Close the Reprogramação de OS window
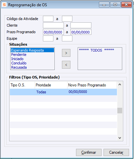The width and height of the screenshot is (134, 159). tap(126, 5)
